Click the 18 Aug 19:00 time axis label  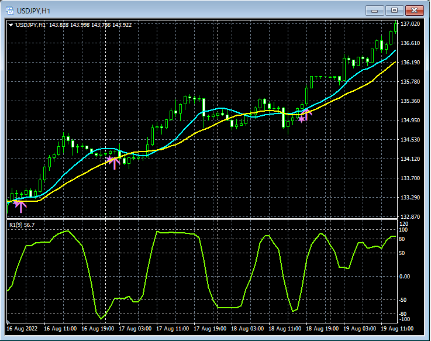point(322,329)
